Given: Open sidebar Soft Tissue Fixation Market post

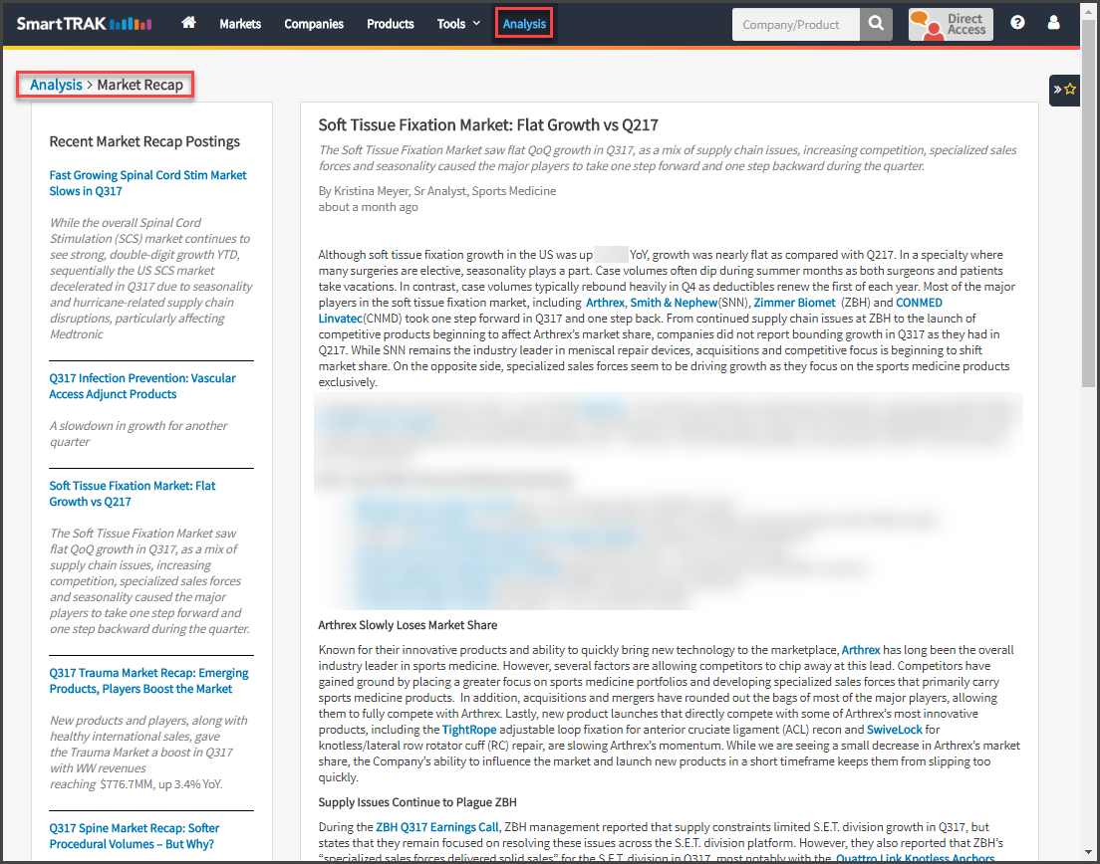Looking at the screenshot, I should point(132,494).
